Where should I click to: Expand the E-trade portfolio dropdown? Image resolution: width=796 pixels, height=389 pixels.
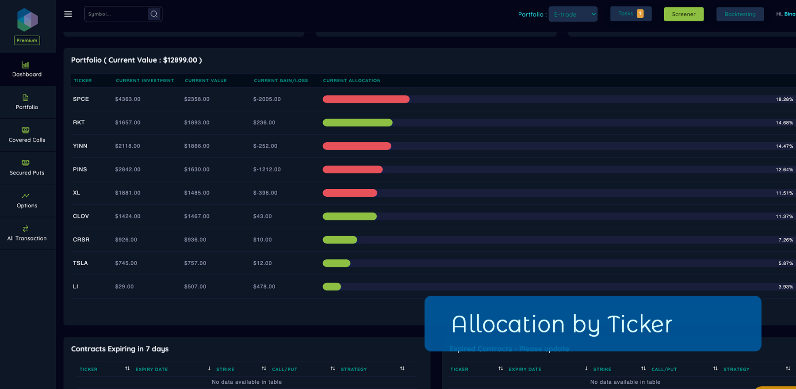coord(573,14)
